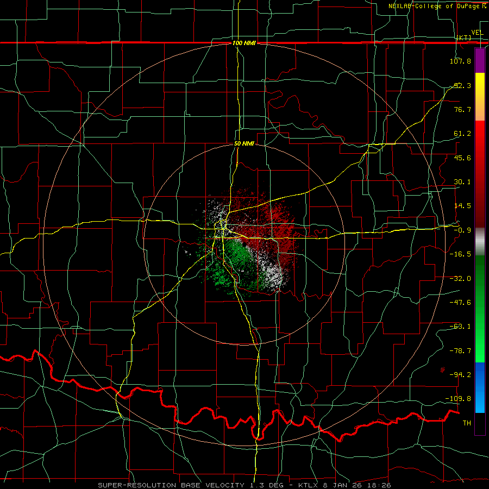Viewport: 489px width, 489px height.
Task: Click the 100 NMI range ring label
Action: click(x=244, y=43)
